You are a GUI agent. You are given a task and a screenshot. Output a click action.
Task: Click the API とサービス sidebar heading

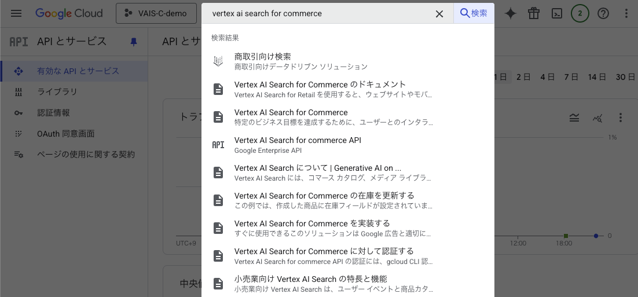pos(72,42)
